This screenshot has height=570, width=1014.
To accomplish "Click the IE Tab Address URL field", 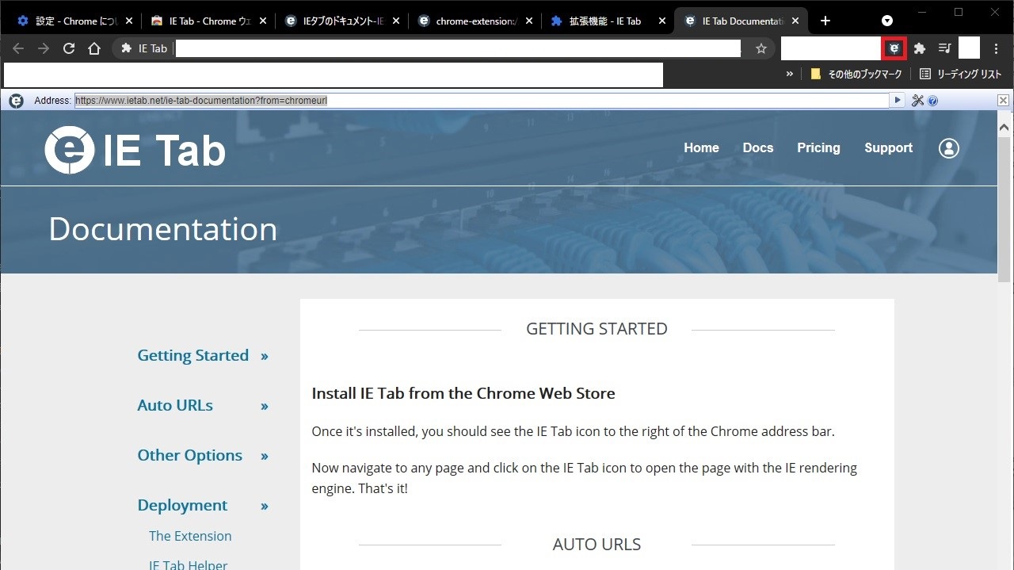I will [482, 101].
